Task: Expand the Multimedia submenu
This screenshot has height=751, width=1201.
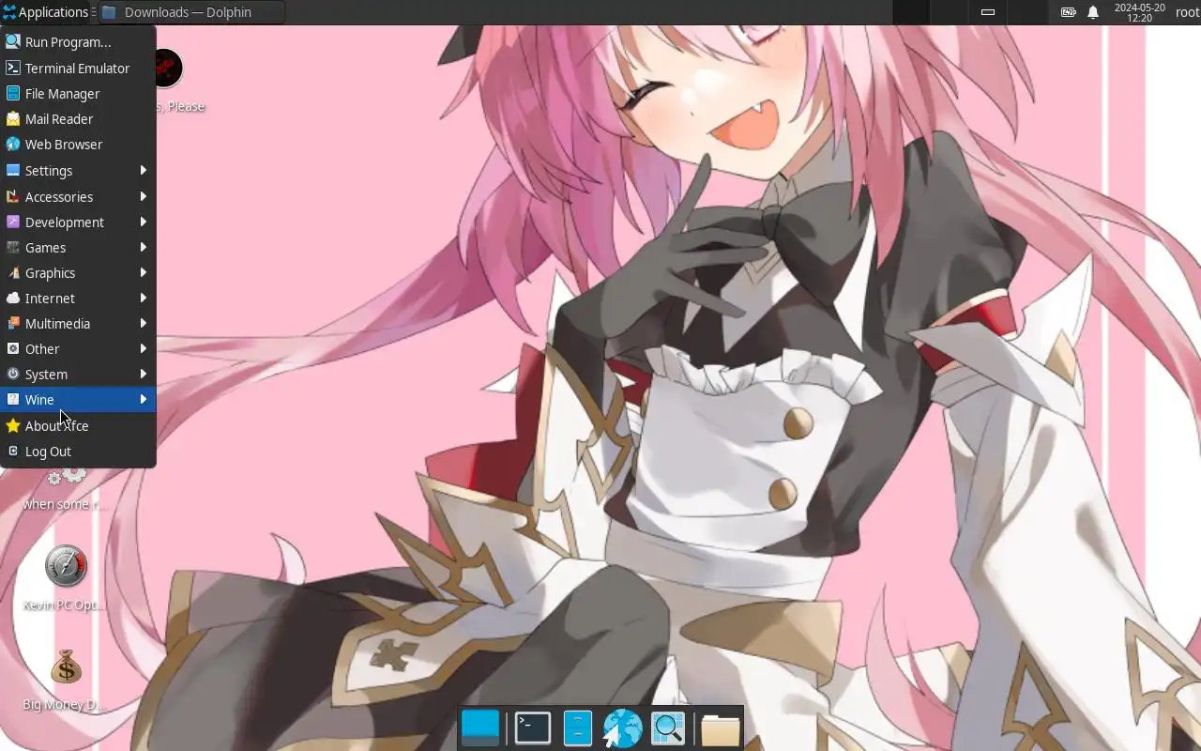Action: (x=78, y=324)
